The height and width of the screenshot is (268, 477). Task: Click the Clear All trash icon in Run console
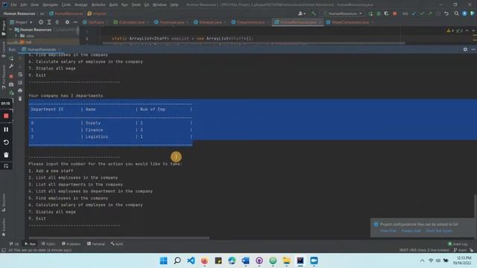click(x=20, y=99)
